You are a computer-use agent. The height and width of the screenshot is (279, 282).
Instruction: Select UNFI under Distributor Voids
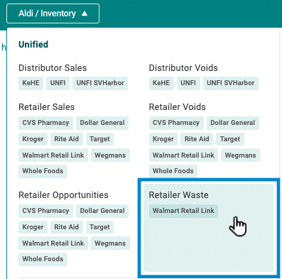(188, 83)
